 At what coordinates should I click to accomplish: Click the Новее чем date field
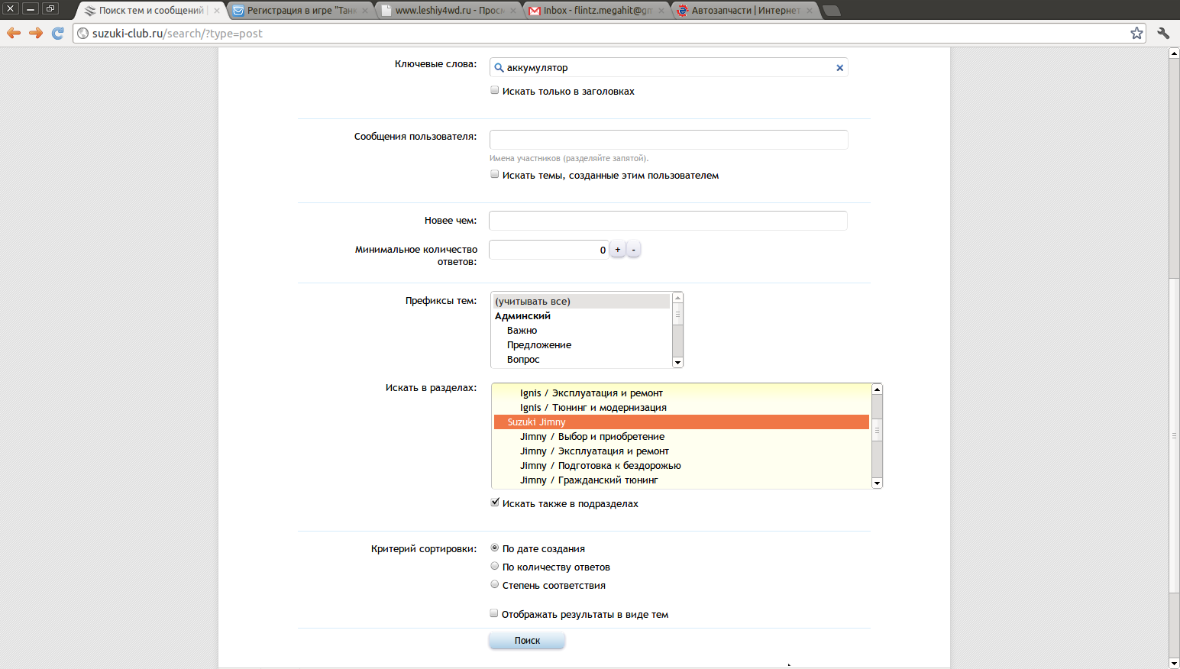(x=668, y=221)
